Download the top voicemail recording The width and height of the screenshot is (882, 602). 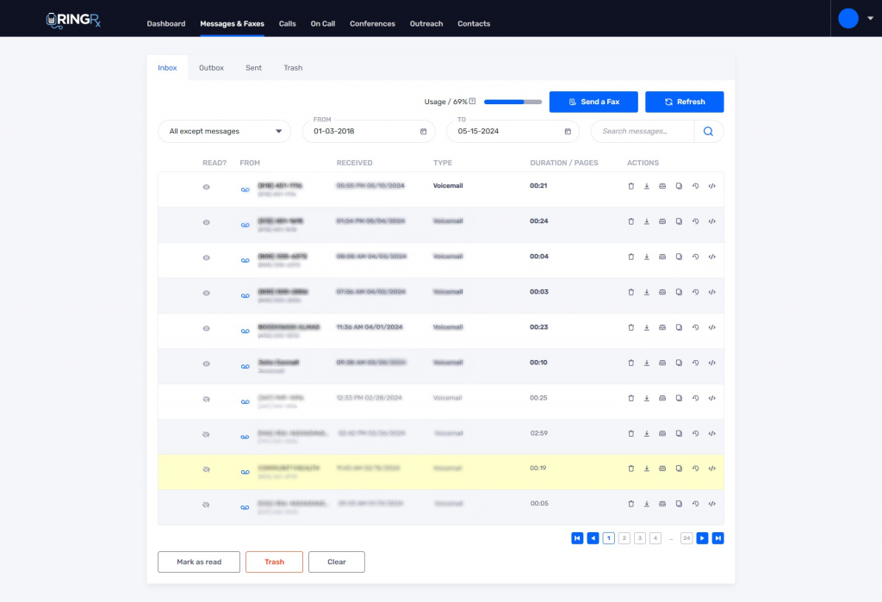[x=647, y=187]
